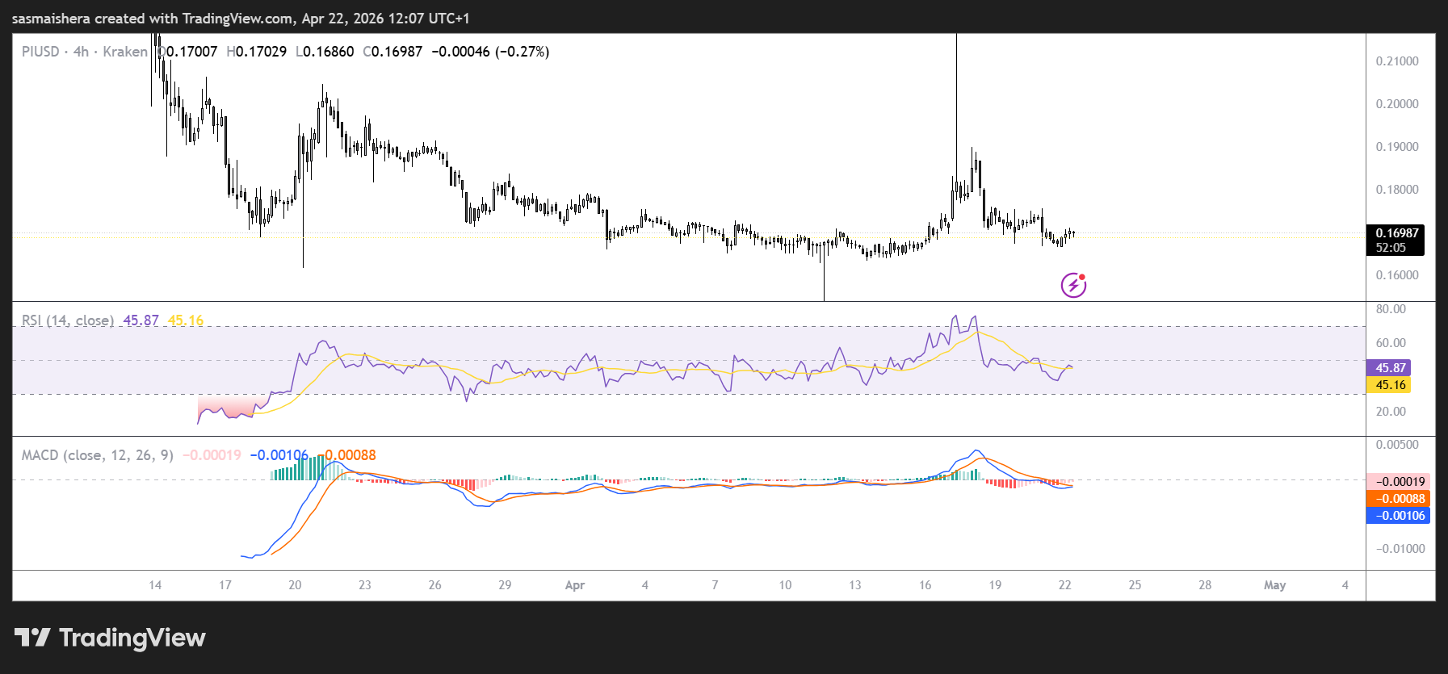
Task: Click date 25 on time axis
Action: [x=1135, y=585]
